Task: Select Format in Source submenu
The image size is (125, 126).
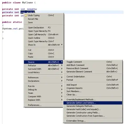Action: click(93, 80)
